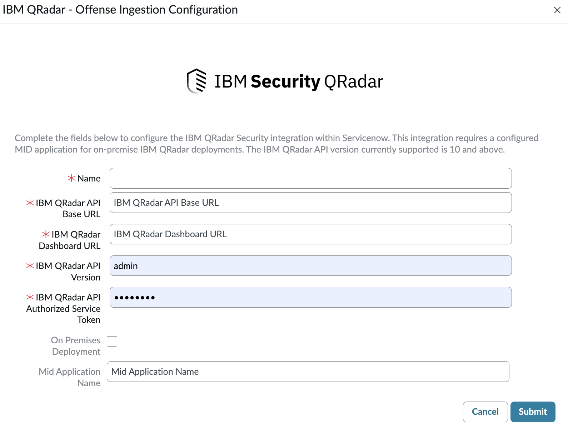The image size is (568, 428).
Task: Click the IBM Security QRadar heading text
Action: coord(299,81)
